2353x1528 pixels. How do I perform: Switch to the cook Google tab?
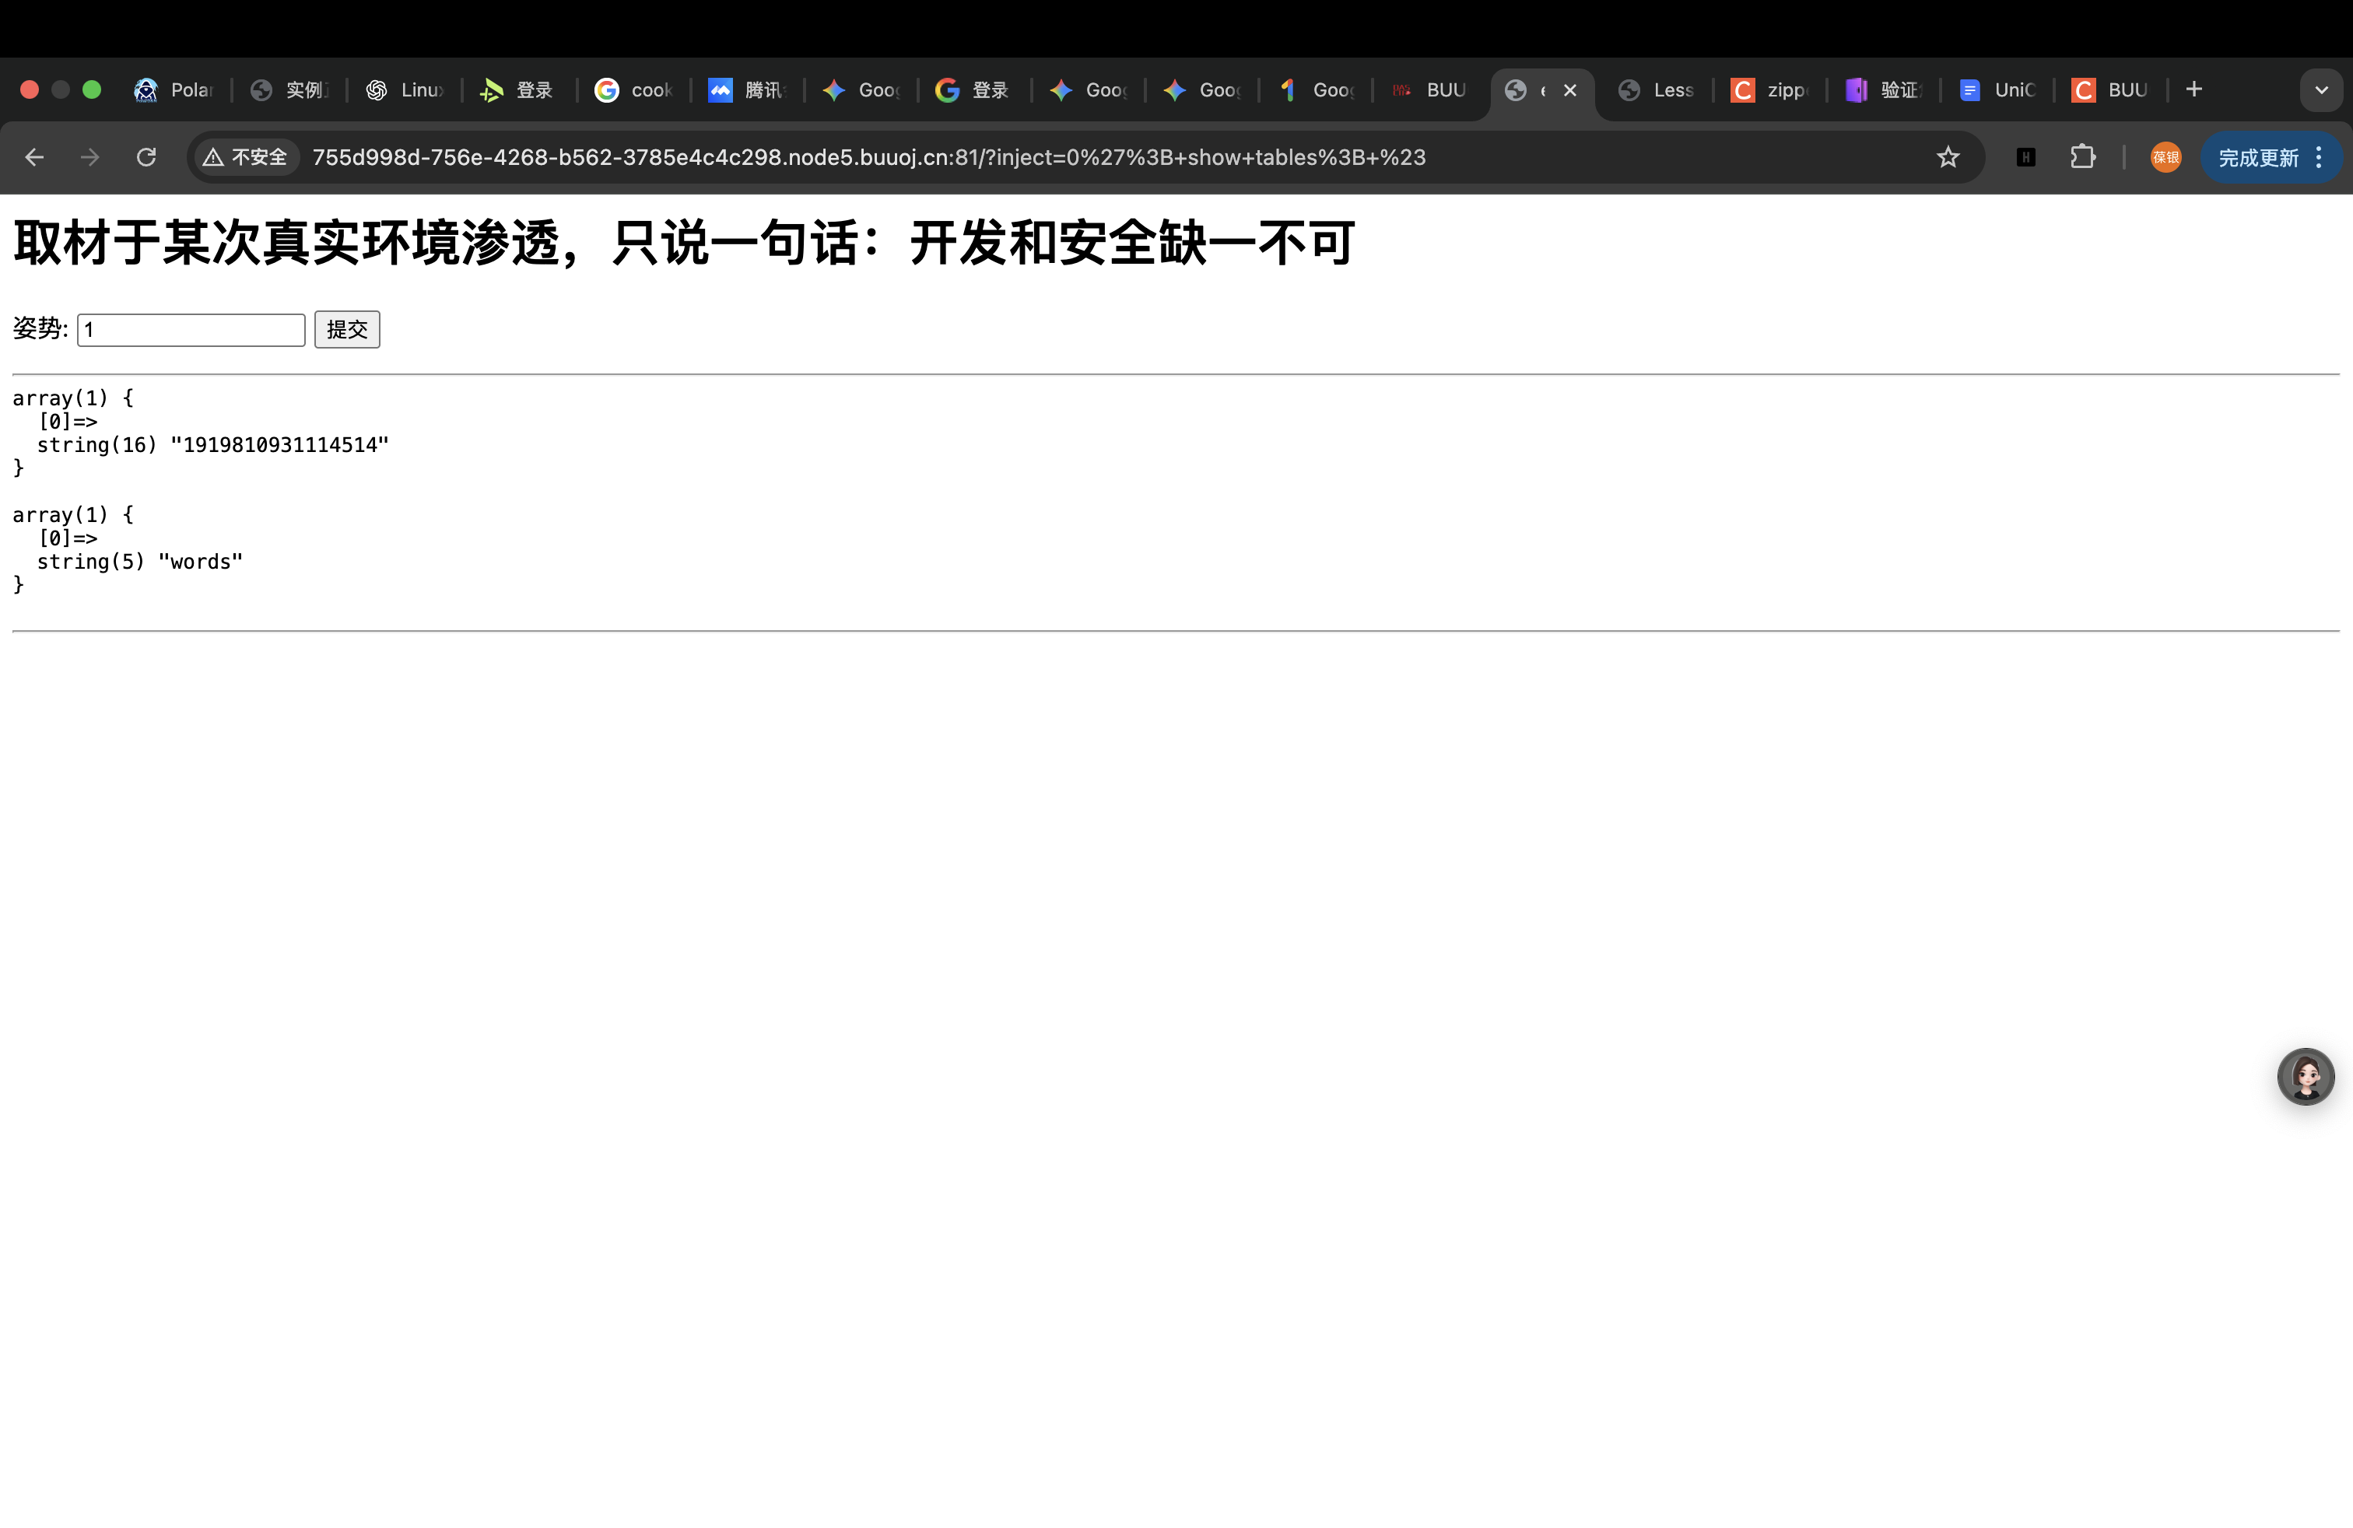tap(633, 90)
